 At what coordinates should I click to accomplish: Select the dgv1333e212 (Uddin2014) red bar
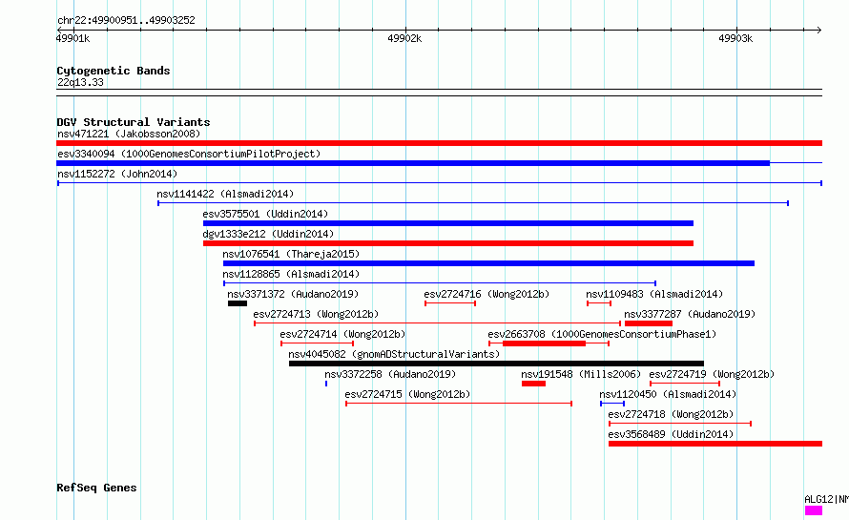(448, 243)
